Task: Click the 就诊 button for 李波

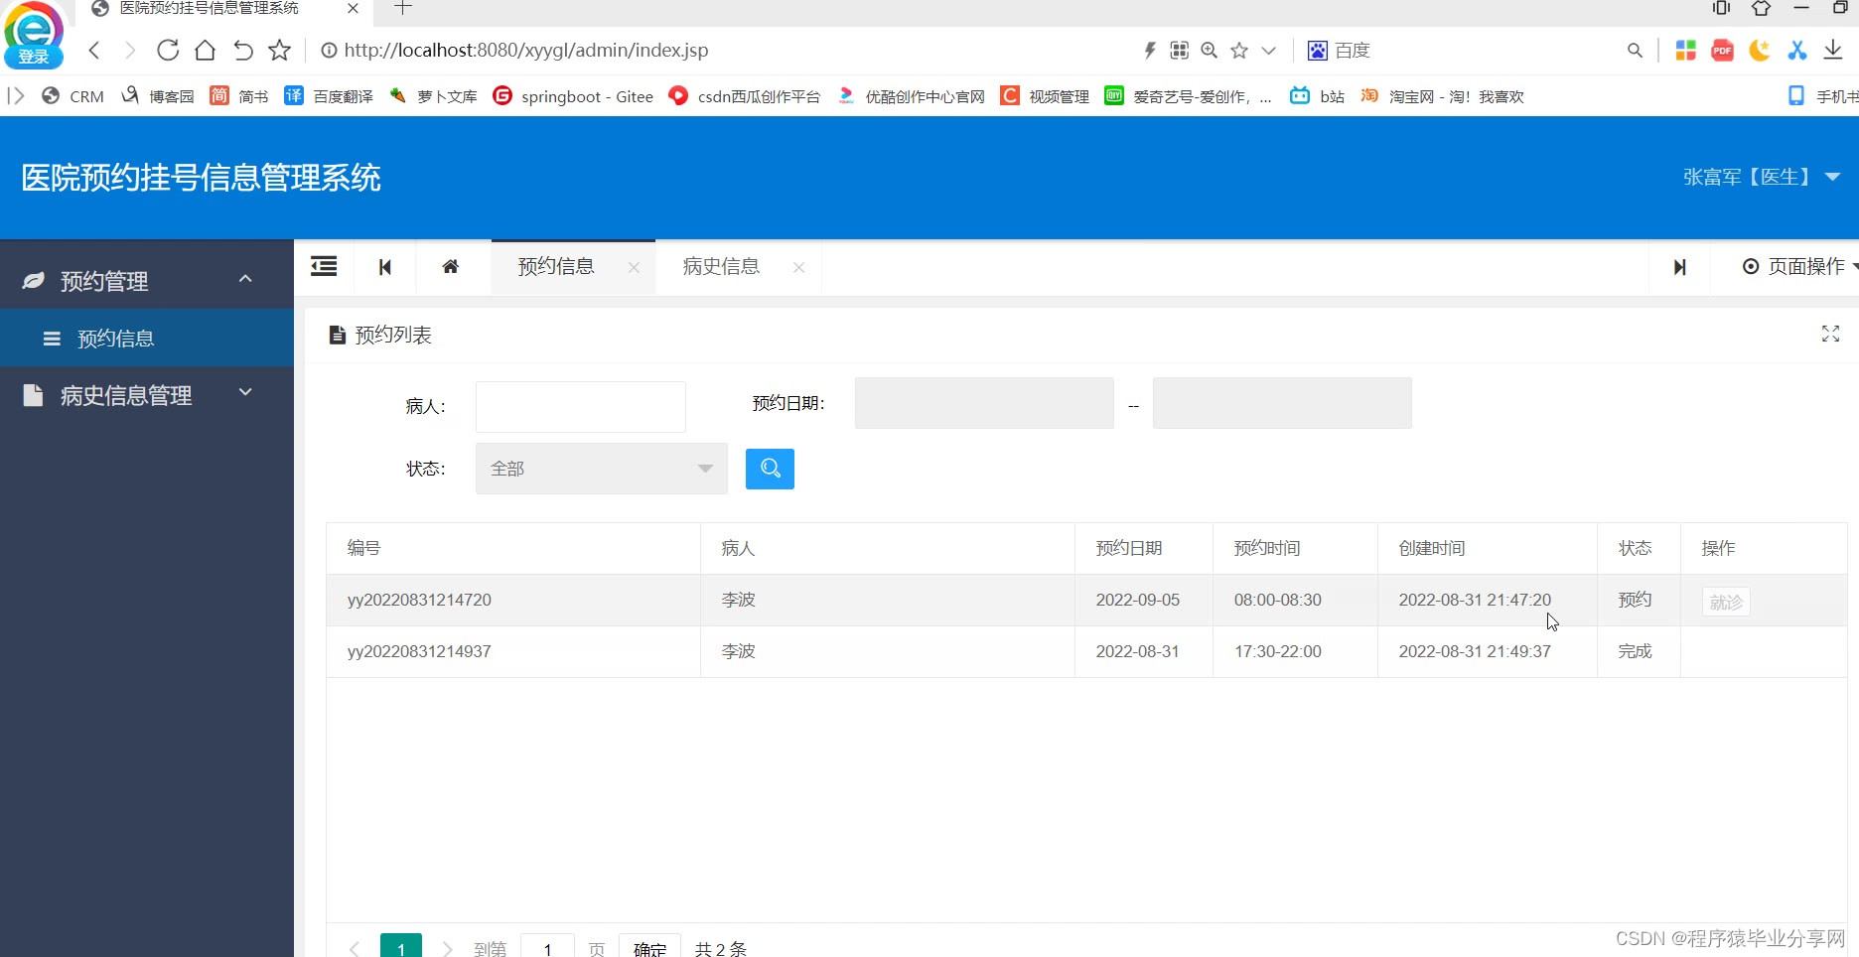Action: [1726, 602]
